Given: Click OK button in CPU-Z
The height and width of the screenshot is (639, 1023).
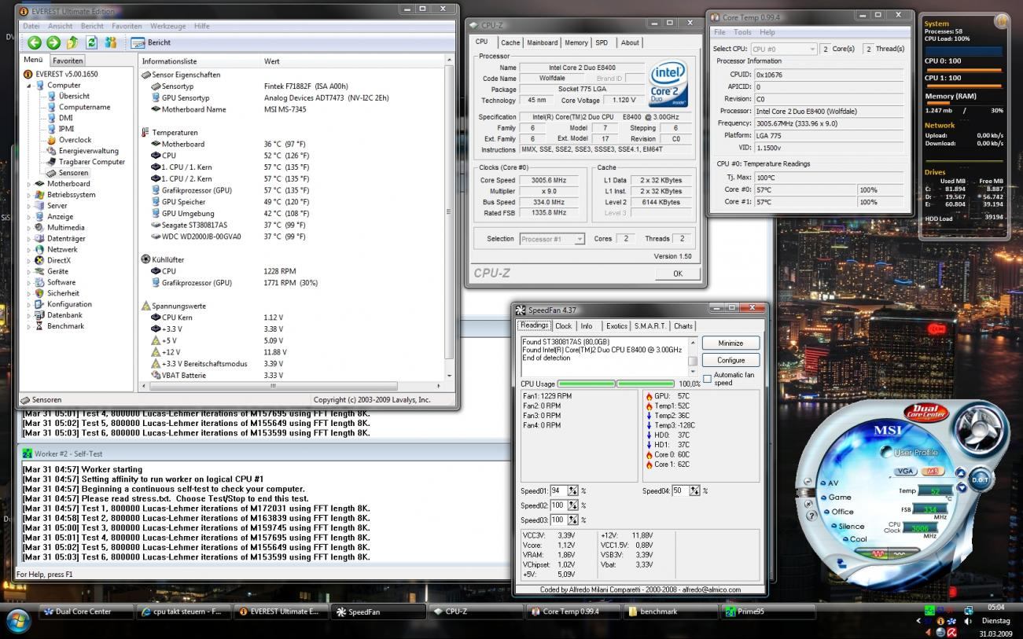Looking at the screenshot, I should 677,274.
